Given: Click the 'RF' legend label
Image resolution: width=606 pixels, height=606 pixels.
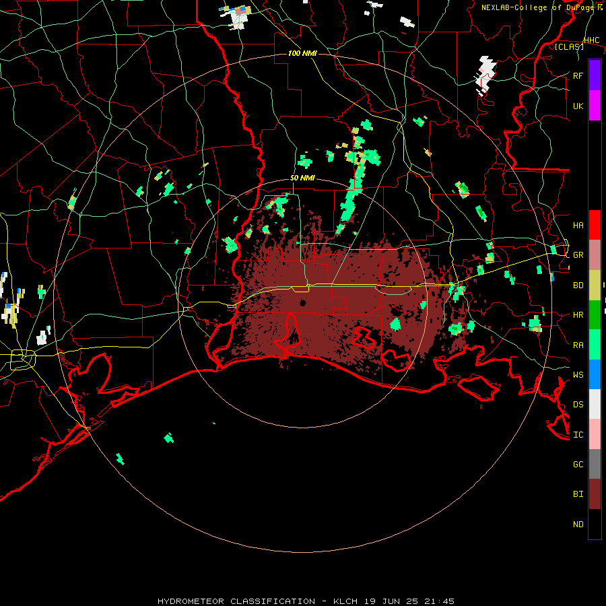Looking at the screenshot, I should click(578, 75).
